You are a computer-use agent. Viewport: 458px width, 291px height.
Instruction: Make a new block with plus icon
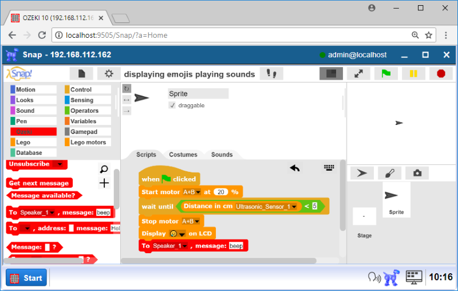(x=104, y=183)
